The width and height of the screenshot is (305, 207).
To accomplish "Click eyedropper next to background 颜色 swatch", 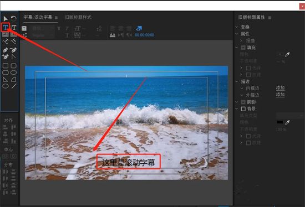I will [x=287, y=122].
